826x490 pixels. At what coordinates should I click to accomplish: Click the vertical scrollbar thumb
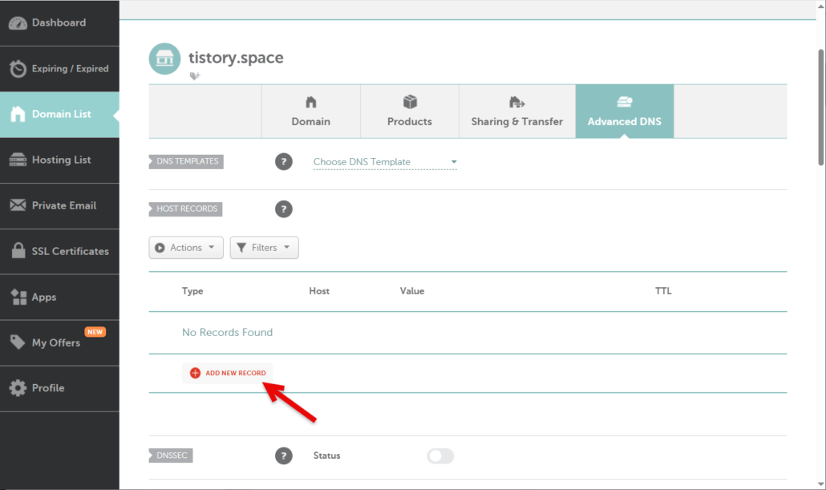(x=820, y=107)
